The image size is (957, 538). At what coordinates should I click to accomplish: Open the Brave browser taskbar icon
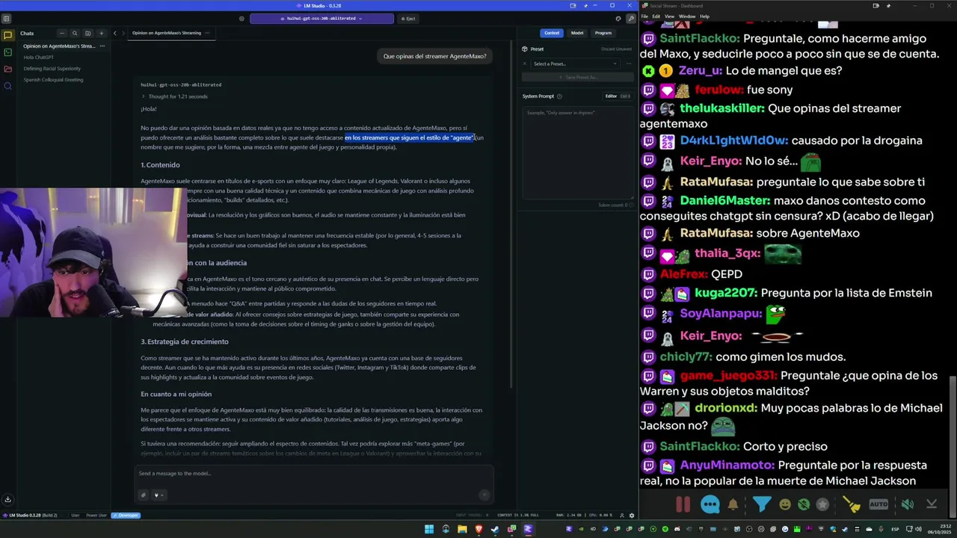click(478, 529)
